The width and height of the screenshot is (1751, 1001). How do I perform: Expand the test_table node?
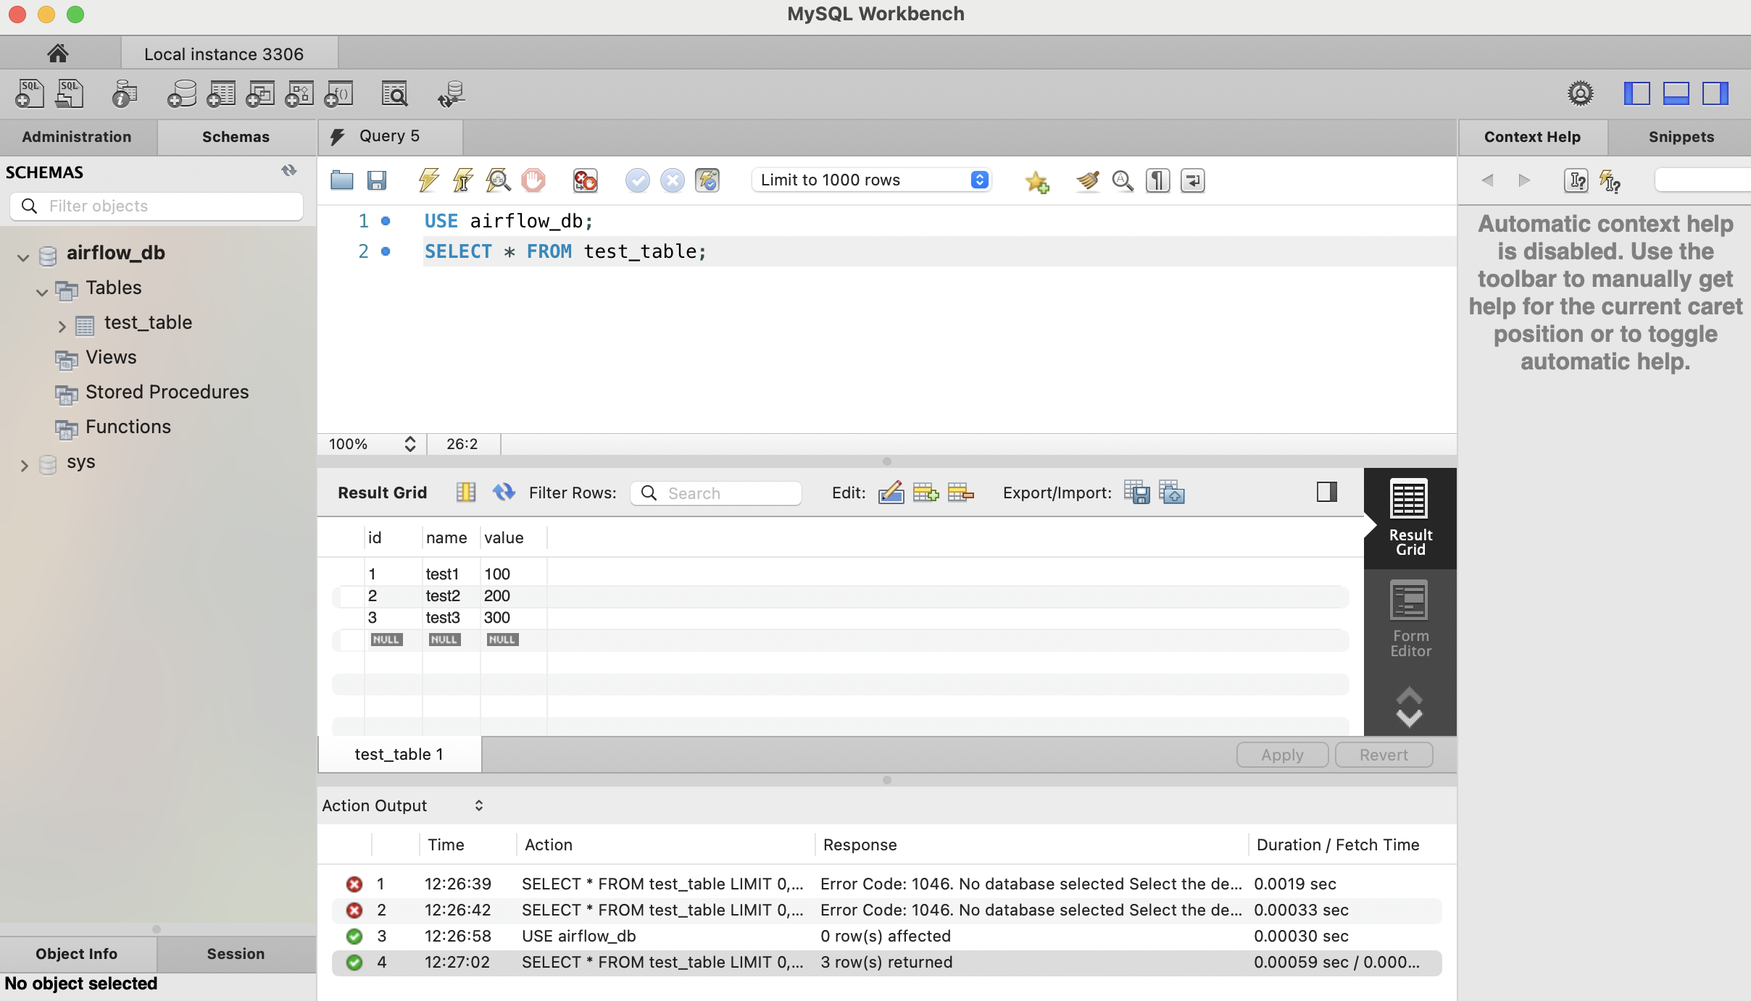(x=62, y=327)
